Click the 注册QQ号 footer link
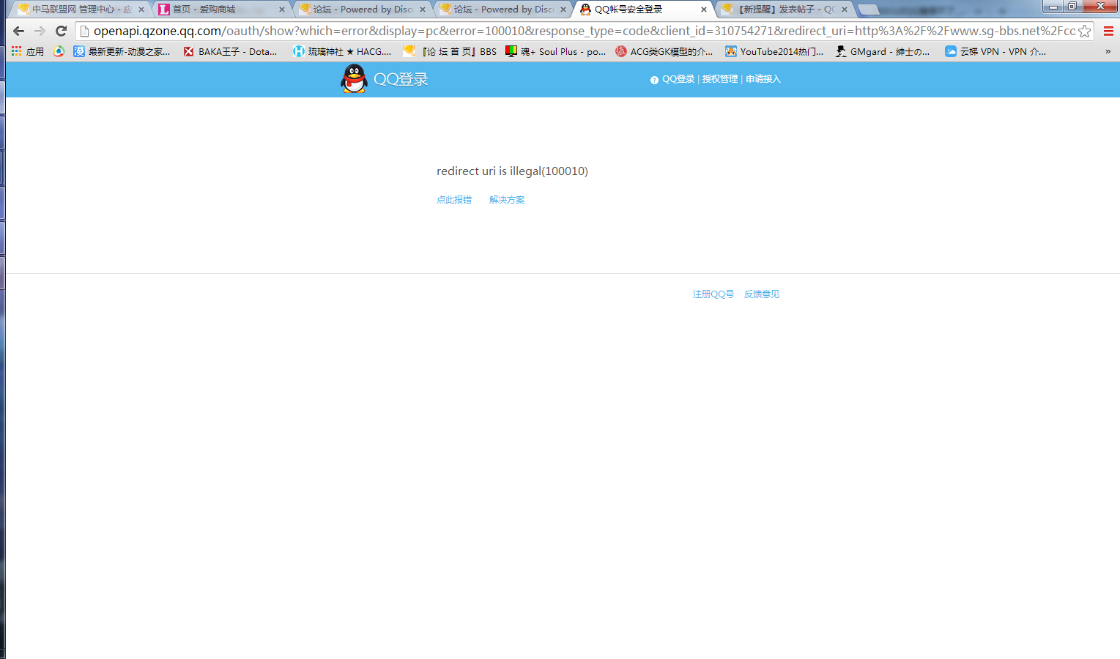 point(713,294)
